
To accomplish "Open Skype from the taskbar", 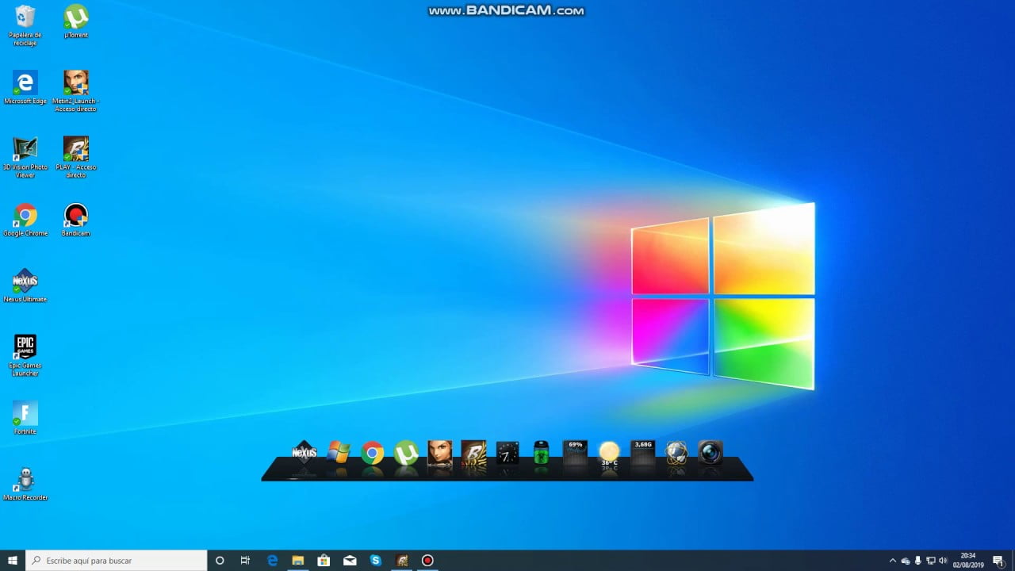I will (376, 561).
